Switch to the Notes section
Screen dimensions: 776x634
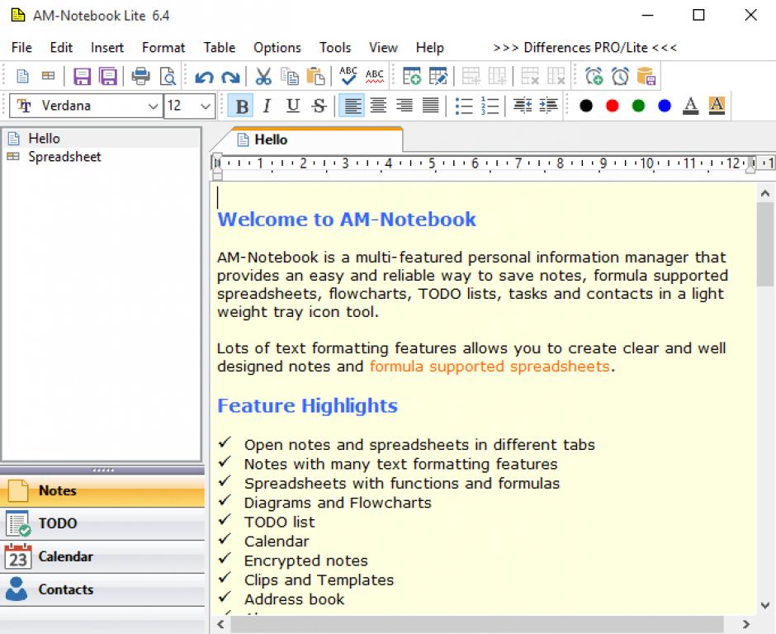click(x=102, y=490)
